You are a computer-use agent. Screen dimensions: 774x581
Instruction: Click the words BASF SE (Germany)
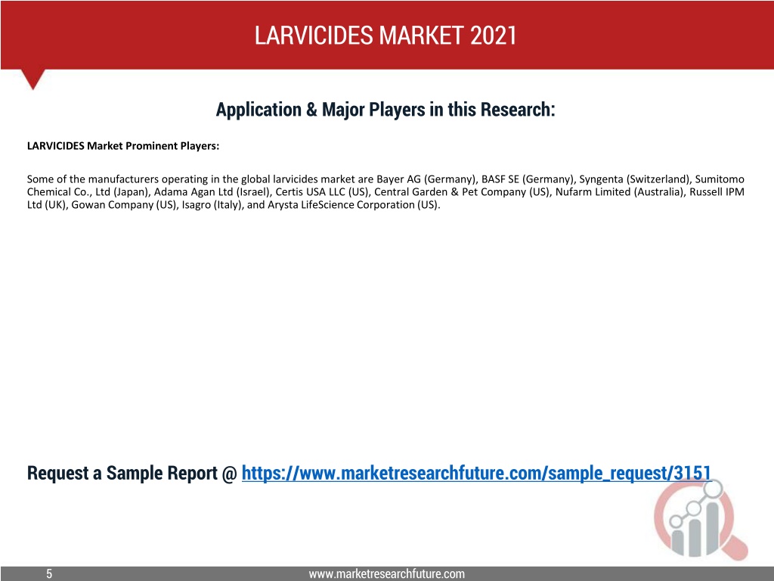coord(528,179)
